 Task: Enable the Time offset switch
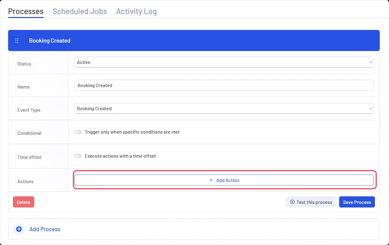tap(78, 156)
